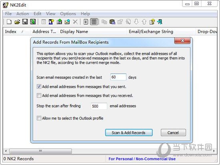Click the Delete selected records X icon
Viewport: 220px width, 165px height.
75,22
